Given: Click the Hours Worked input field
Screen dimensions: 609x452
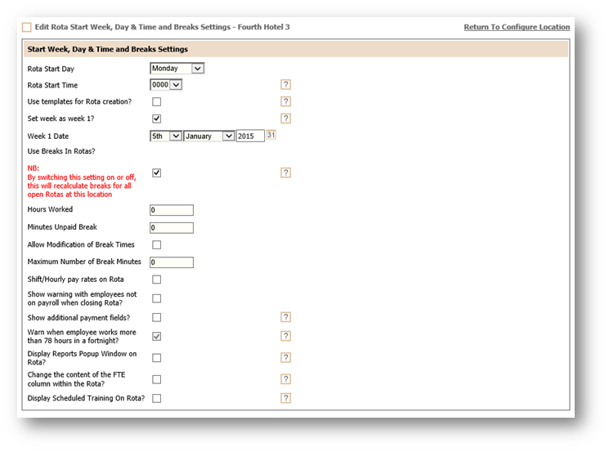Looking at the screenshot, I should [172, 210].
